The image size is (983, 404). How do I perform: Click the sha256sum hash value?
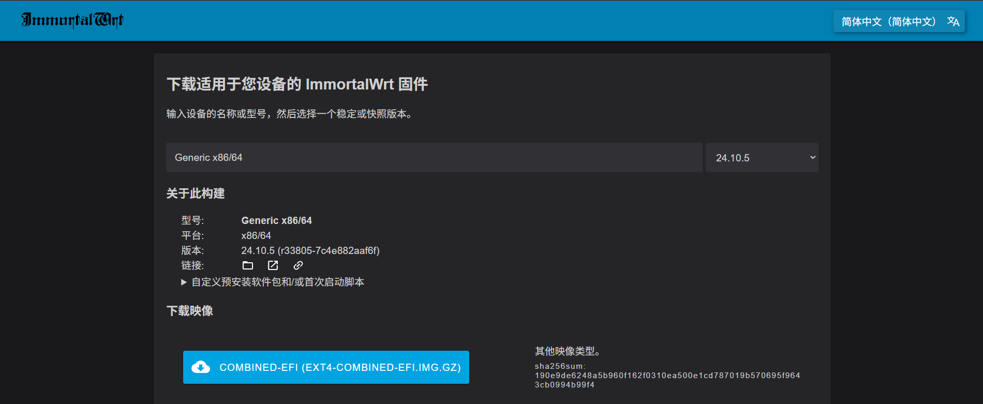tap(667, 380)
